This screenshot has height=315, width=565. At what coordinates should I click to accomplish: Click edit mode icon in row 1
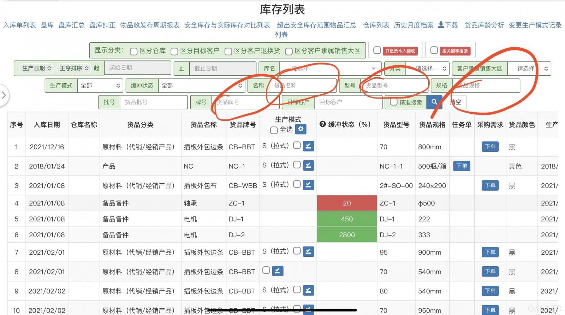pyautogui.click(x=308, y=146)
